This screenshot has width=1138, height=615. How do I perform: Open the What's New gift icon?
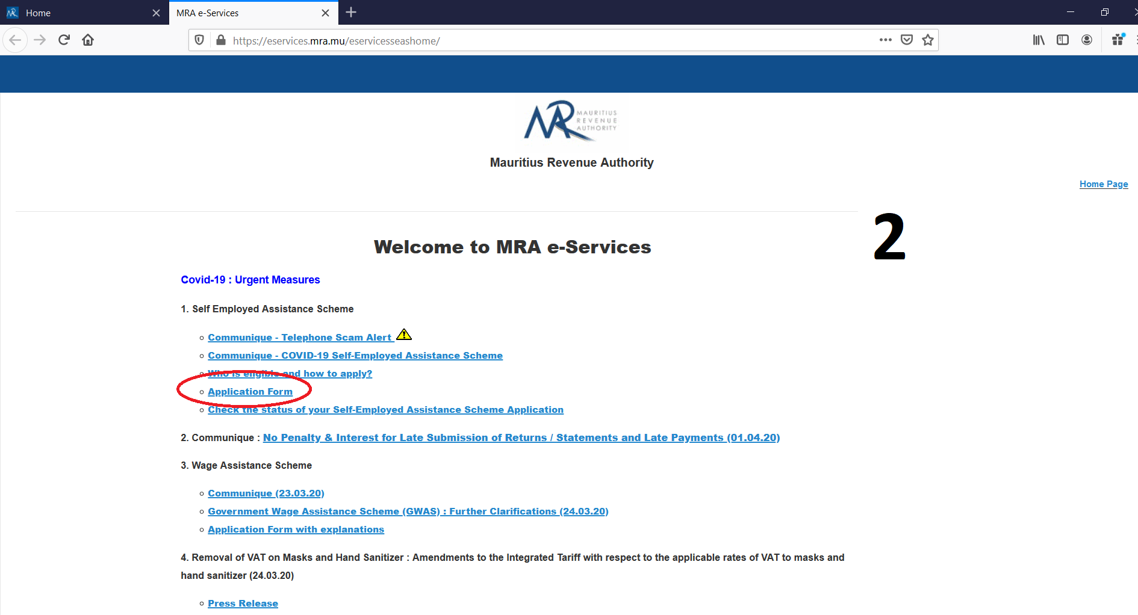click(1118, 40)
